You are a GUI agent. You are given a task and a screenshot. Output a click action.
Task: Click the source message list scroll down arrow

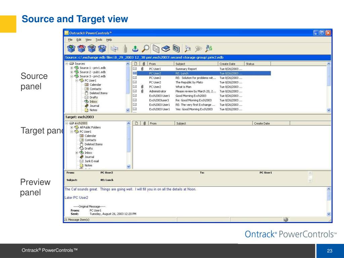(329, 110)
